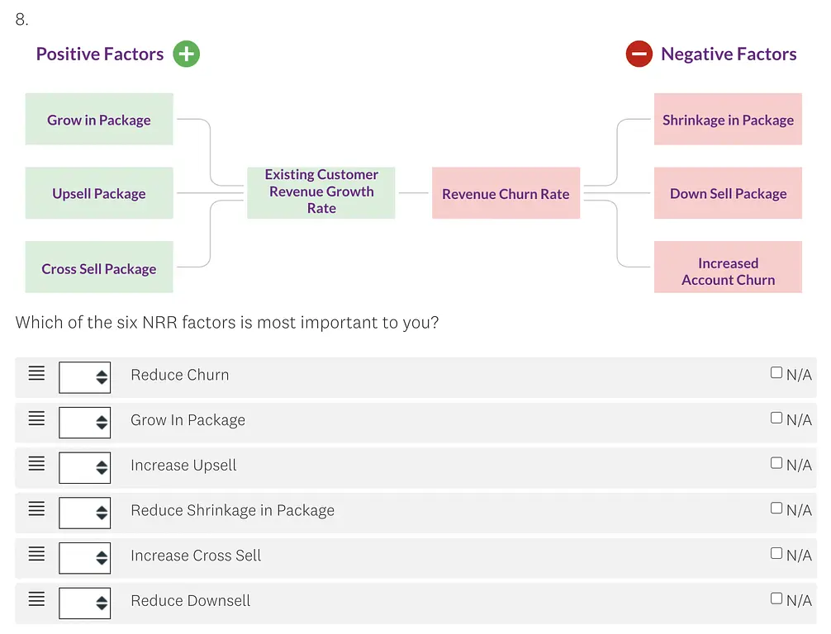831x634 pixels.
Task: Check N/A for Reduce Churn
Action: [x=776, y=373]
